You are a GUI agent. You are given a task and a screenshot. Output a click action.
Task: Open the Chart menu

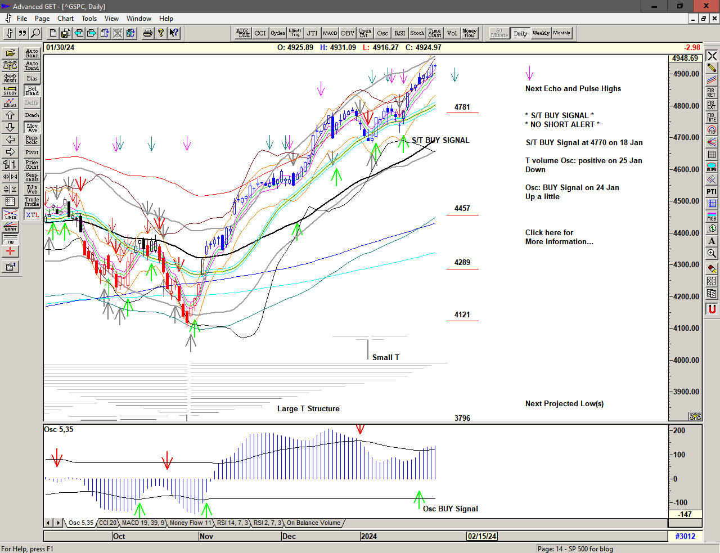[x=65, y=19]
